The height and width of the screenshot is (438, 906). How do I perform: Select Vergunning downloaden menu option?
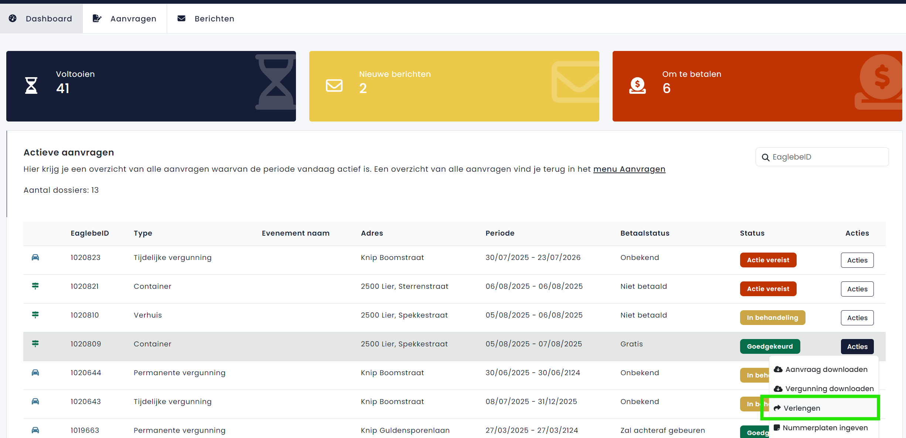(x=829, y=389)
